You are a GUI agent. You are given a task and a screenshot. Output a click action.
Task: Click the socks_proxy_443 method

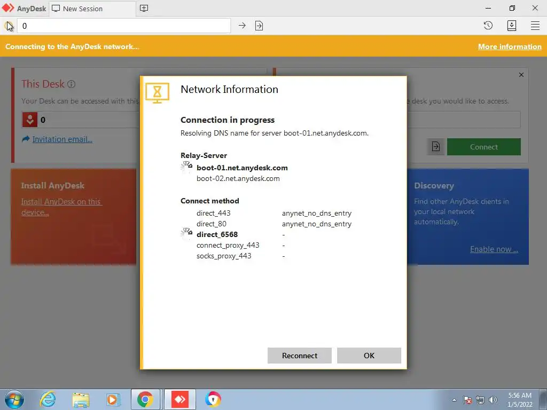tap(224, 256)
